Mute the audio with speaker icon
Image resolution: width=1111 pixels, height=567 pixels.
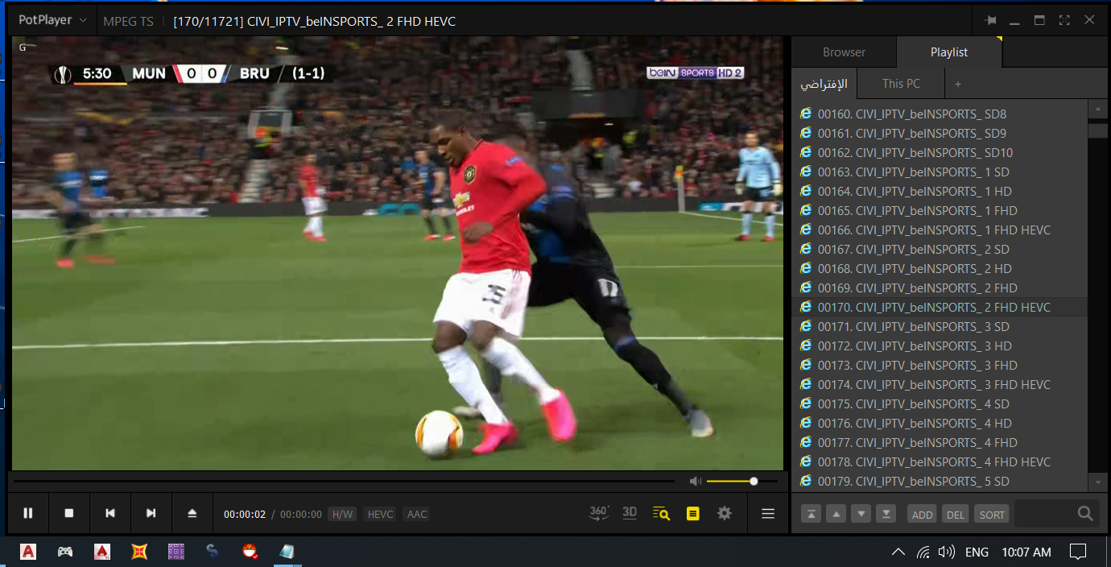coord(696,482)
